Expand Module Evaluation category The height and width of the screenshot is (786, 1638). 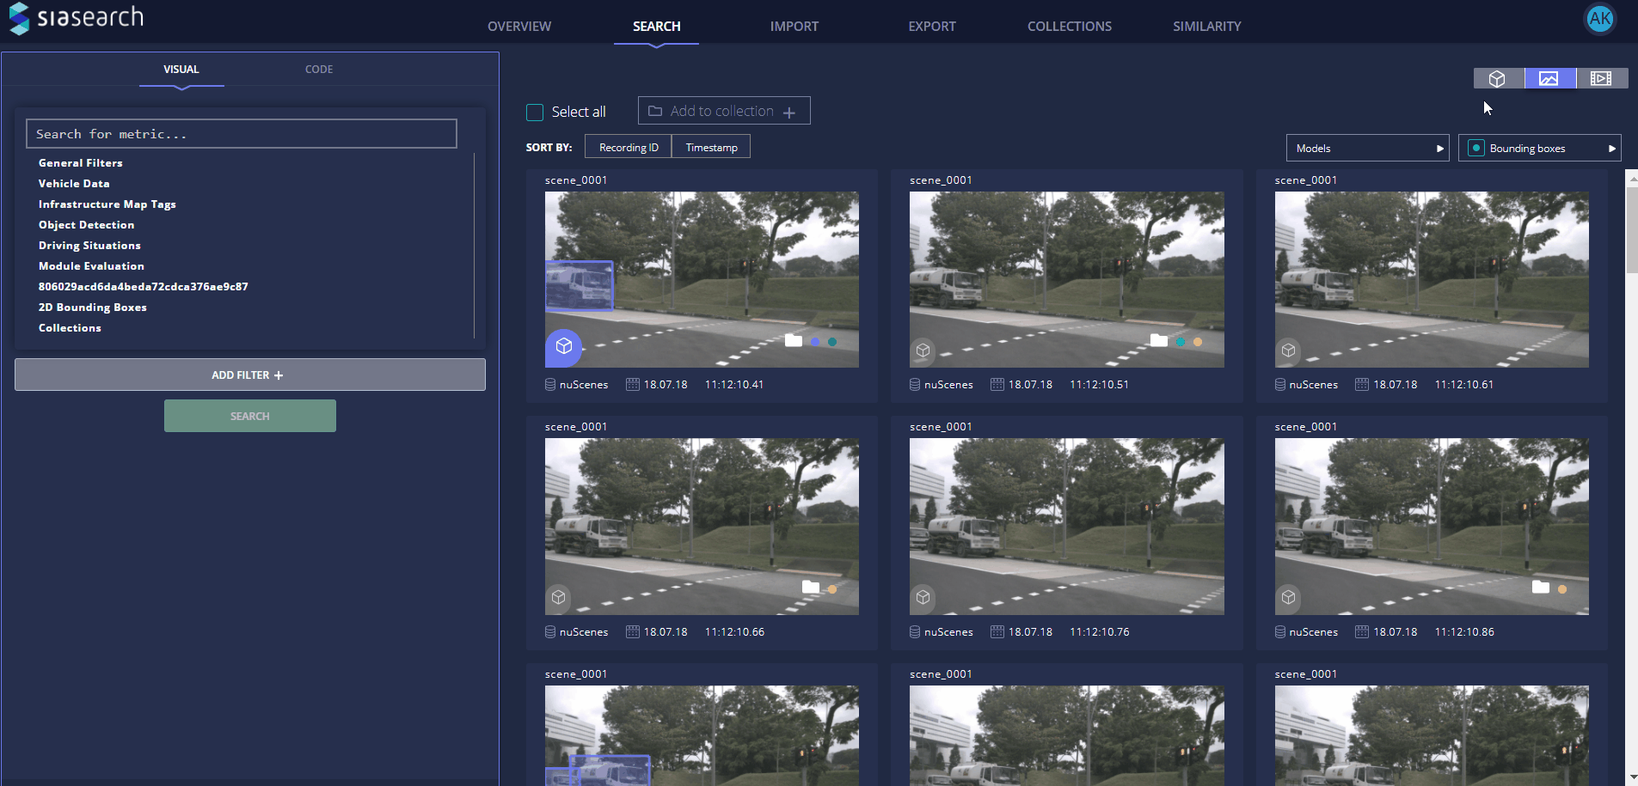coord(91,266)
